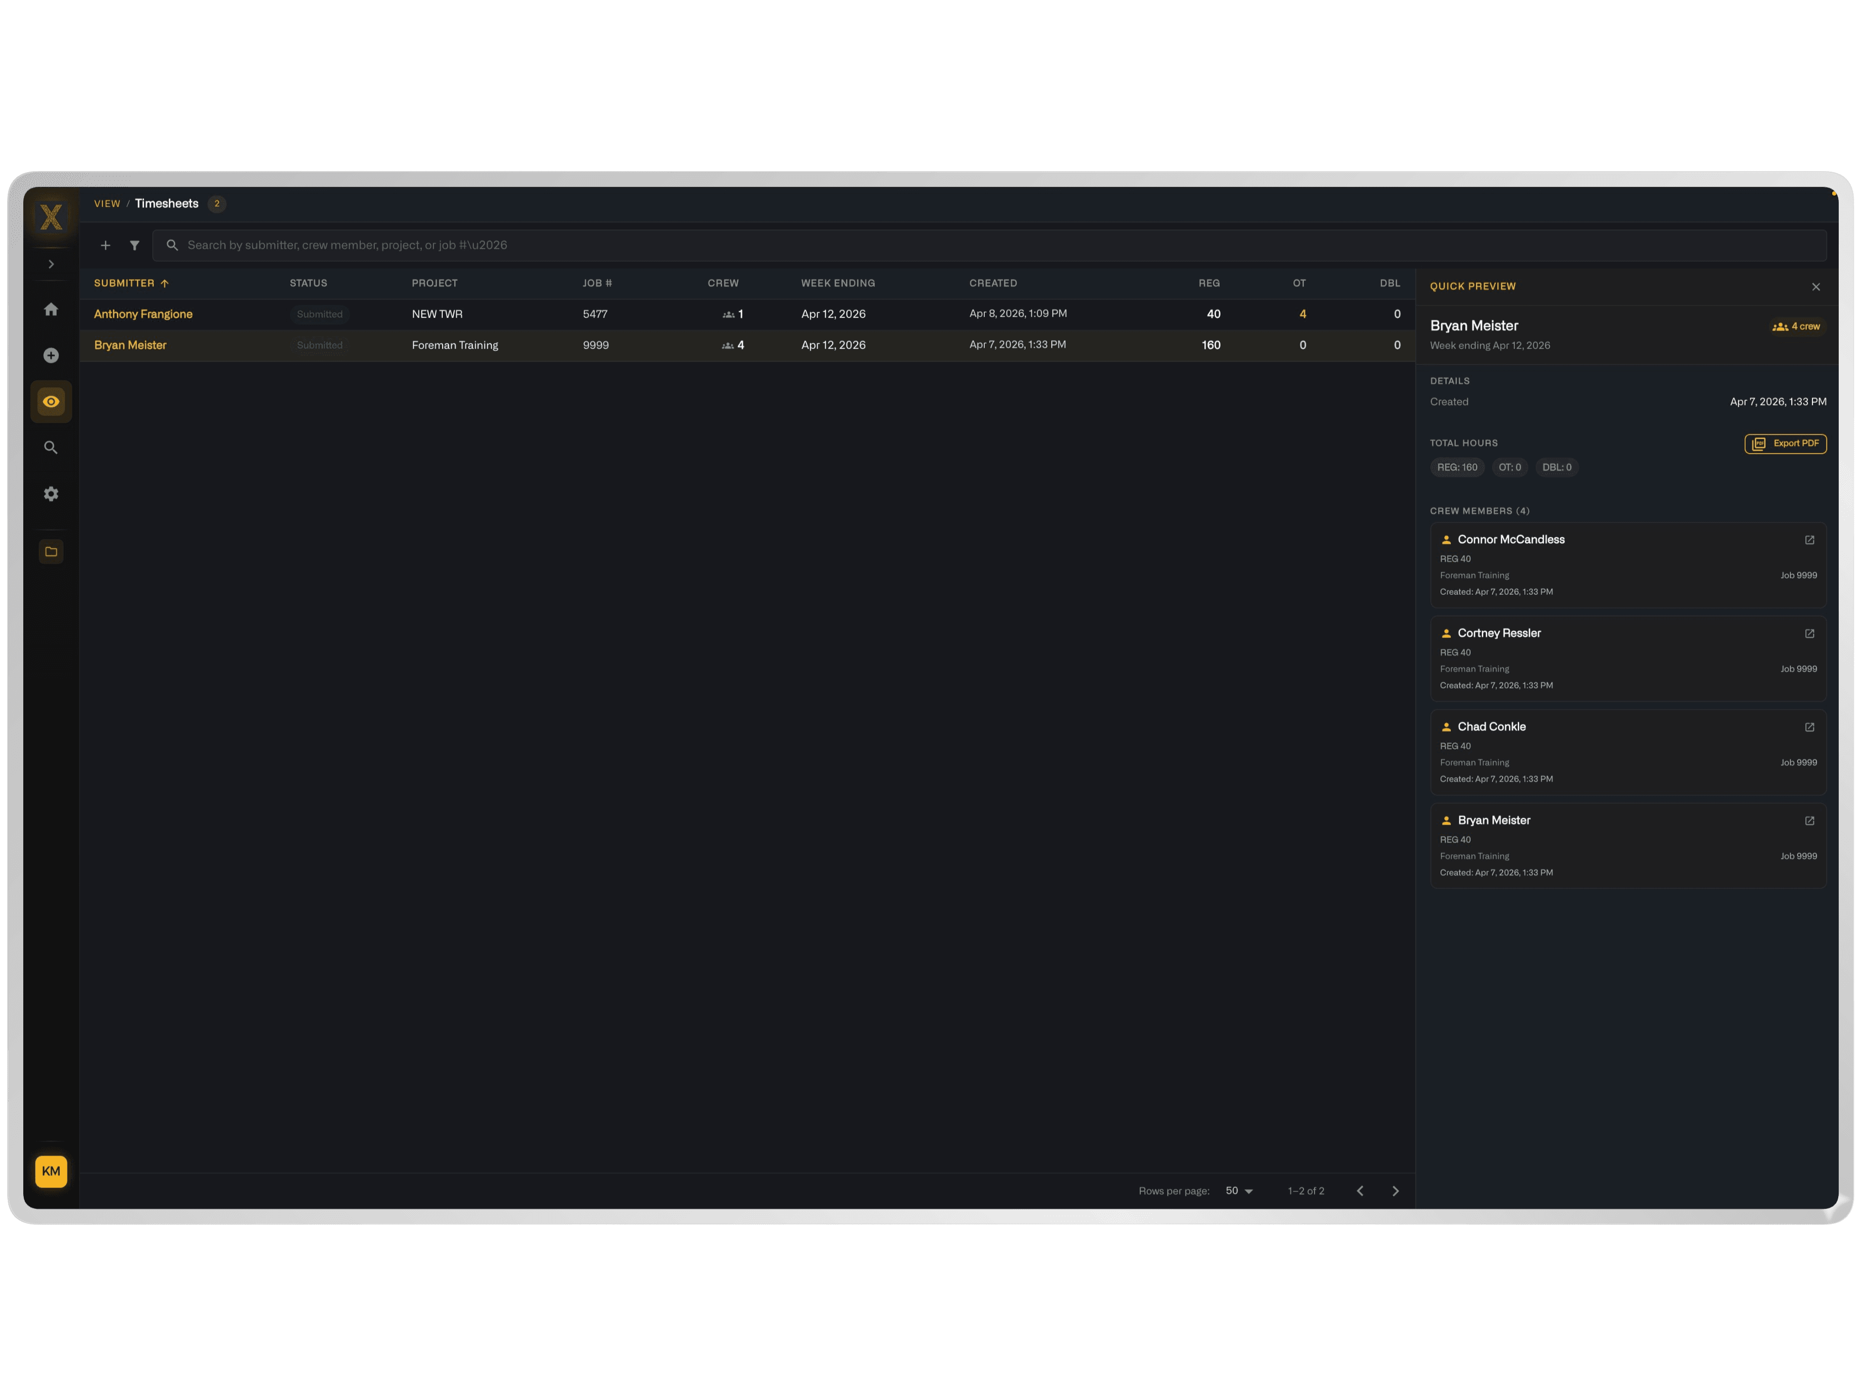Viewport: 1862px width, 1396px height.
Task: Open rows per page dropdown showing 50
Action: 1239,1190
